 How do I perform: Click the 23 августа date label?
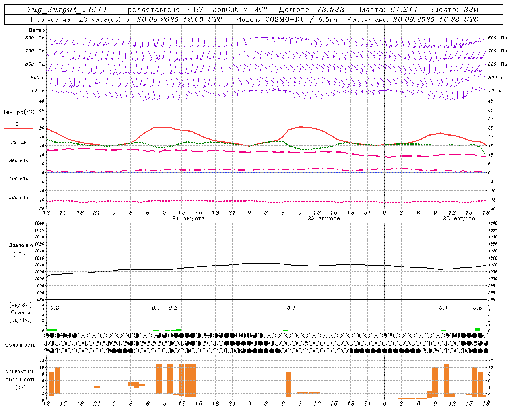tap(459, 219)
